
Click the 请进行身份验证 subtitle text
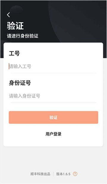pyautogui.click(x=23, y=36)
